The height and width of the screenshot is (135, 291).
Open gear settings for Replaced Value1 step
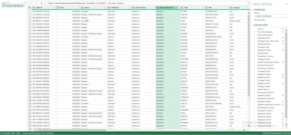click(x=283, y=44)
